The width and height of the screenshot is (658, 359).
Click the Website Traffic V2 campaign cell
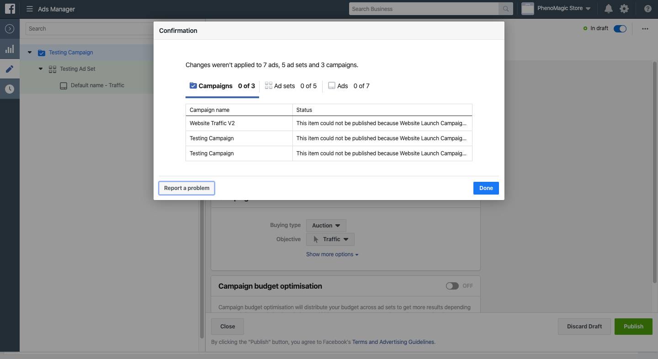coord(239,123)
